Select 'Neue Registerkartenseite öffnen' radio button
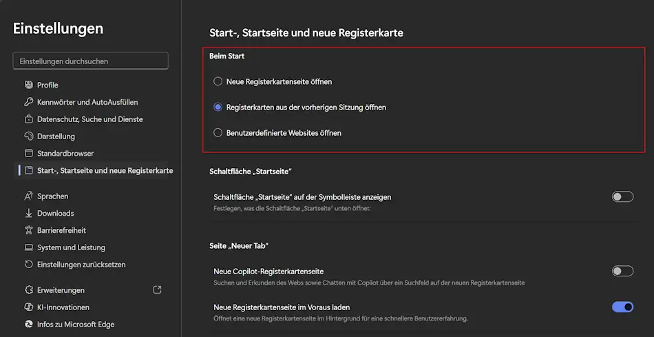This screenshot has height=337, width=654. pos(218,81)
